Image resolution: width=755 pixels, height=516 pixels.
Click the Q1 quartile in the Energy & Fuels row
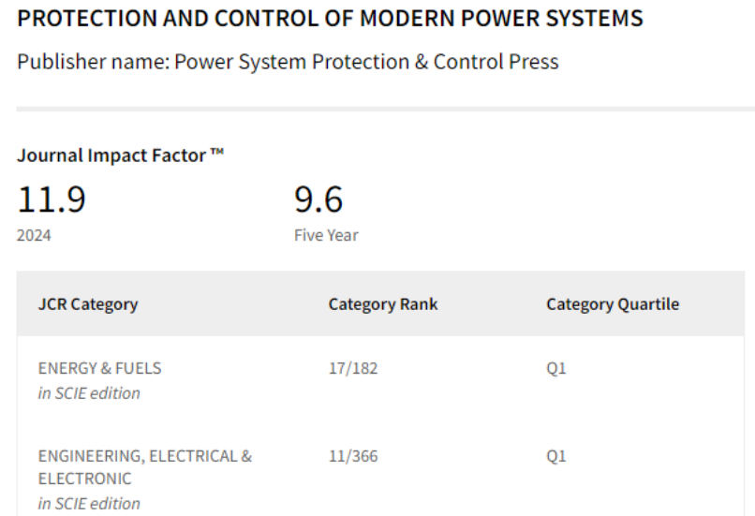coord(556,369)
